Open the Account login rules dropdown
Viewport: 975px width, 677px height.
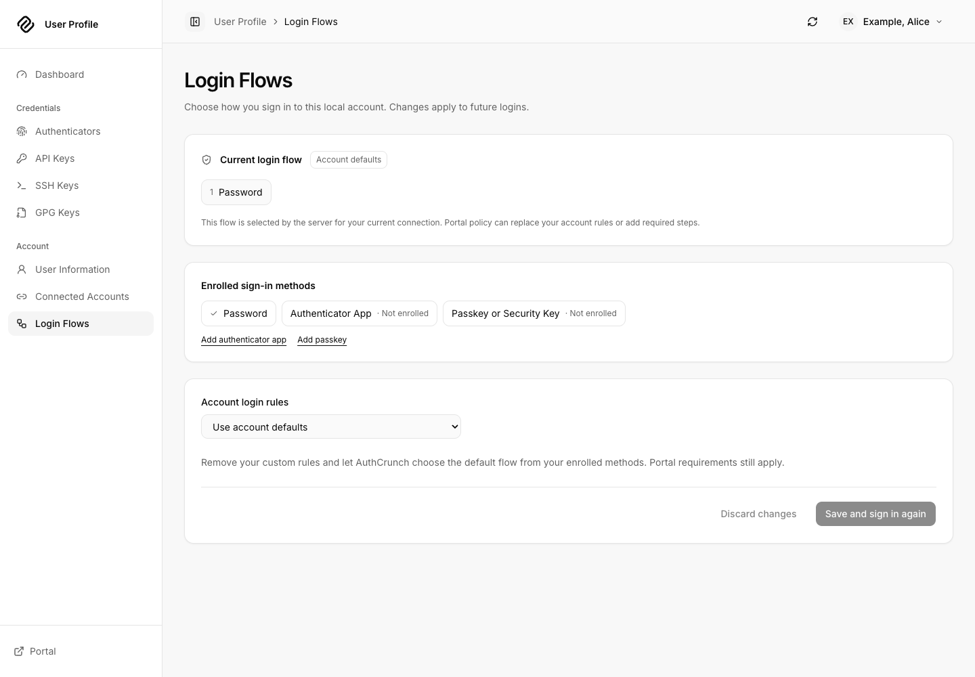click(x=331, y=427)
